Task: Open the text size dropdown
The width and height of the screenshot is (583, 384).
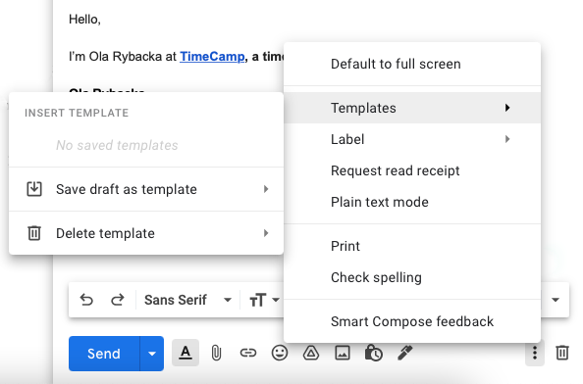Action: [x=264, y=300]
